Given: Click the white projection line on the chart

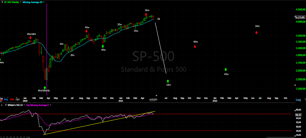Looking at the screenshot, I should (x=161, y=48).
